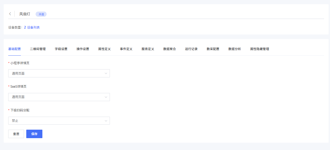Open the 数据聚合 tab
Viewport: 330px width, 150px height.
point(170,49)
